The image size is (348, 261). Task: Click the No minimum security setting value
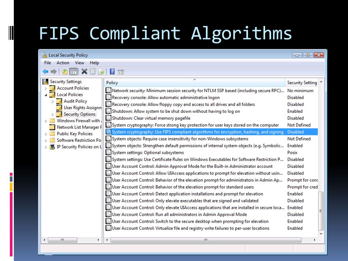[300, 91]
